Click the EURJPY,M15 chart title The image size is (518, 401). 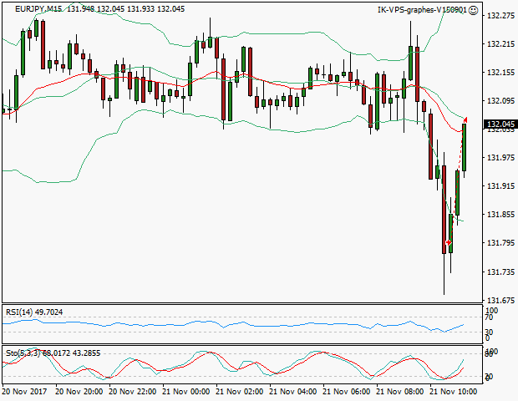(x=38, y=9)
